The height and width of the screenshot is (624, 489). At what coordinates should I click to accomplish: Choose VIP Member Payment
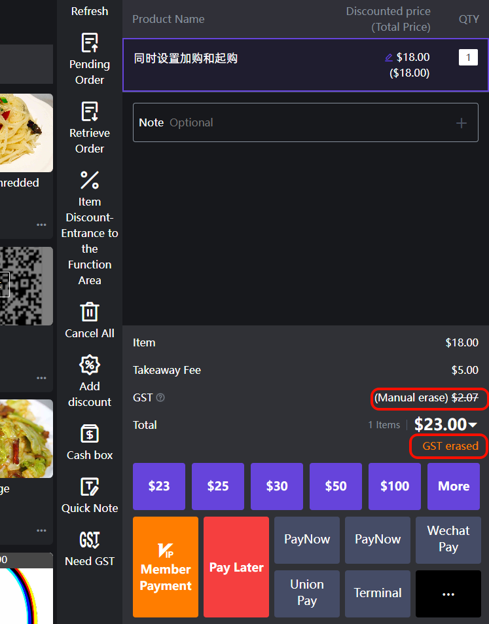pyautogui.click(x=166, y=567)
